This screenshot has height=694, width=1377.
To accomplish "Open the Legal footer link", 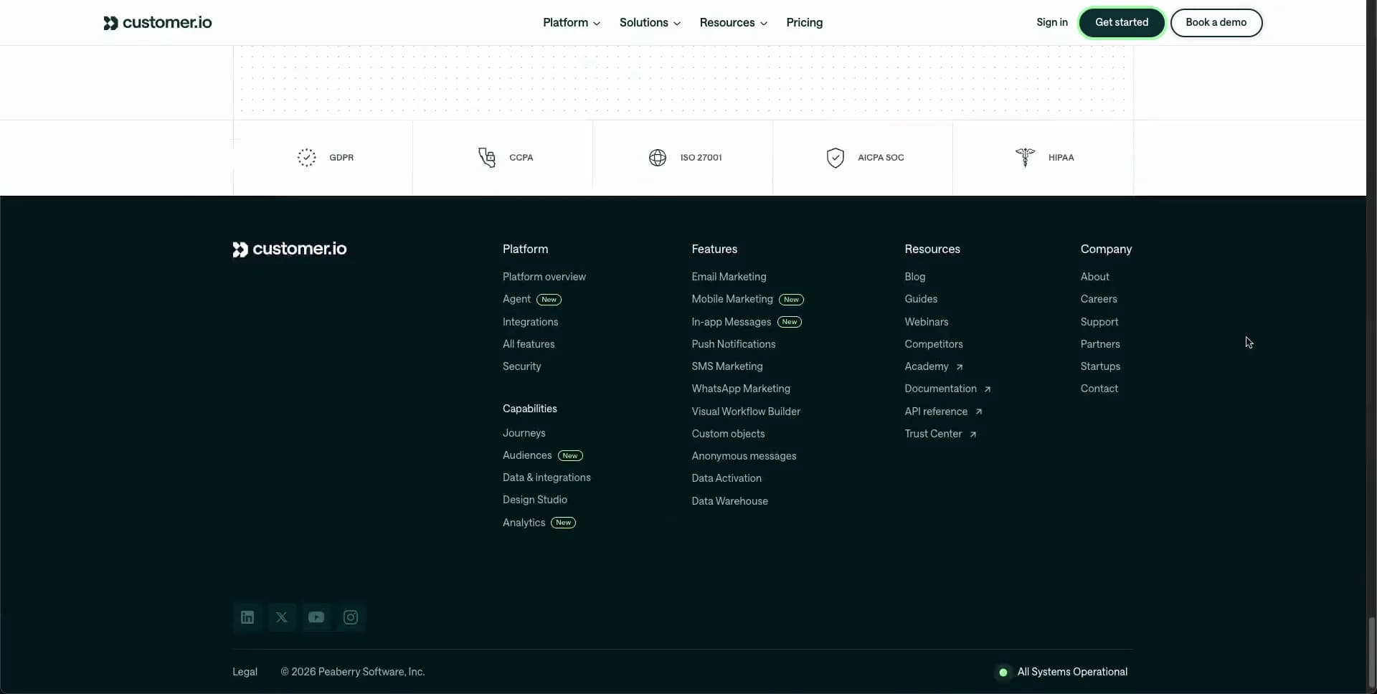I will click(x=245, y=672).
